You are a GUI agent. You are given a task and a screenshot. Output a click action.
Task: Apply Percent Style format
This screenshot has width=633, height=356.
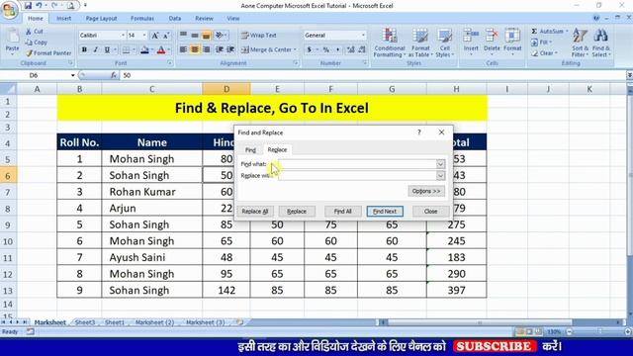[x=325, y=49]
